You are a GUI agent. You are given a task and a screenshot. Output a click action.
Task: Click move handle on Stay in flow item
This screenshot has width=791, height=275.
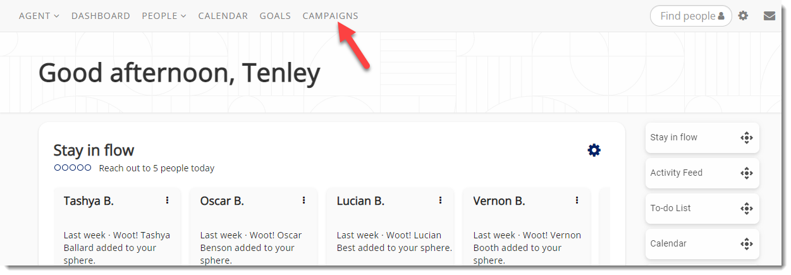(x=746, y=138)
